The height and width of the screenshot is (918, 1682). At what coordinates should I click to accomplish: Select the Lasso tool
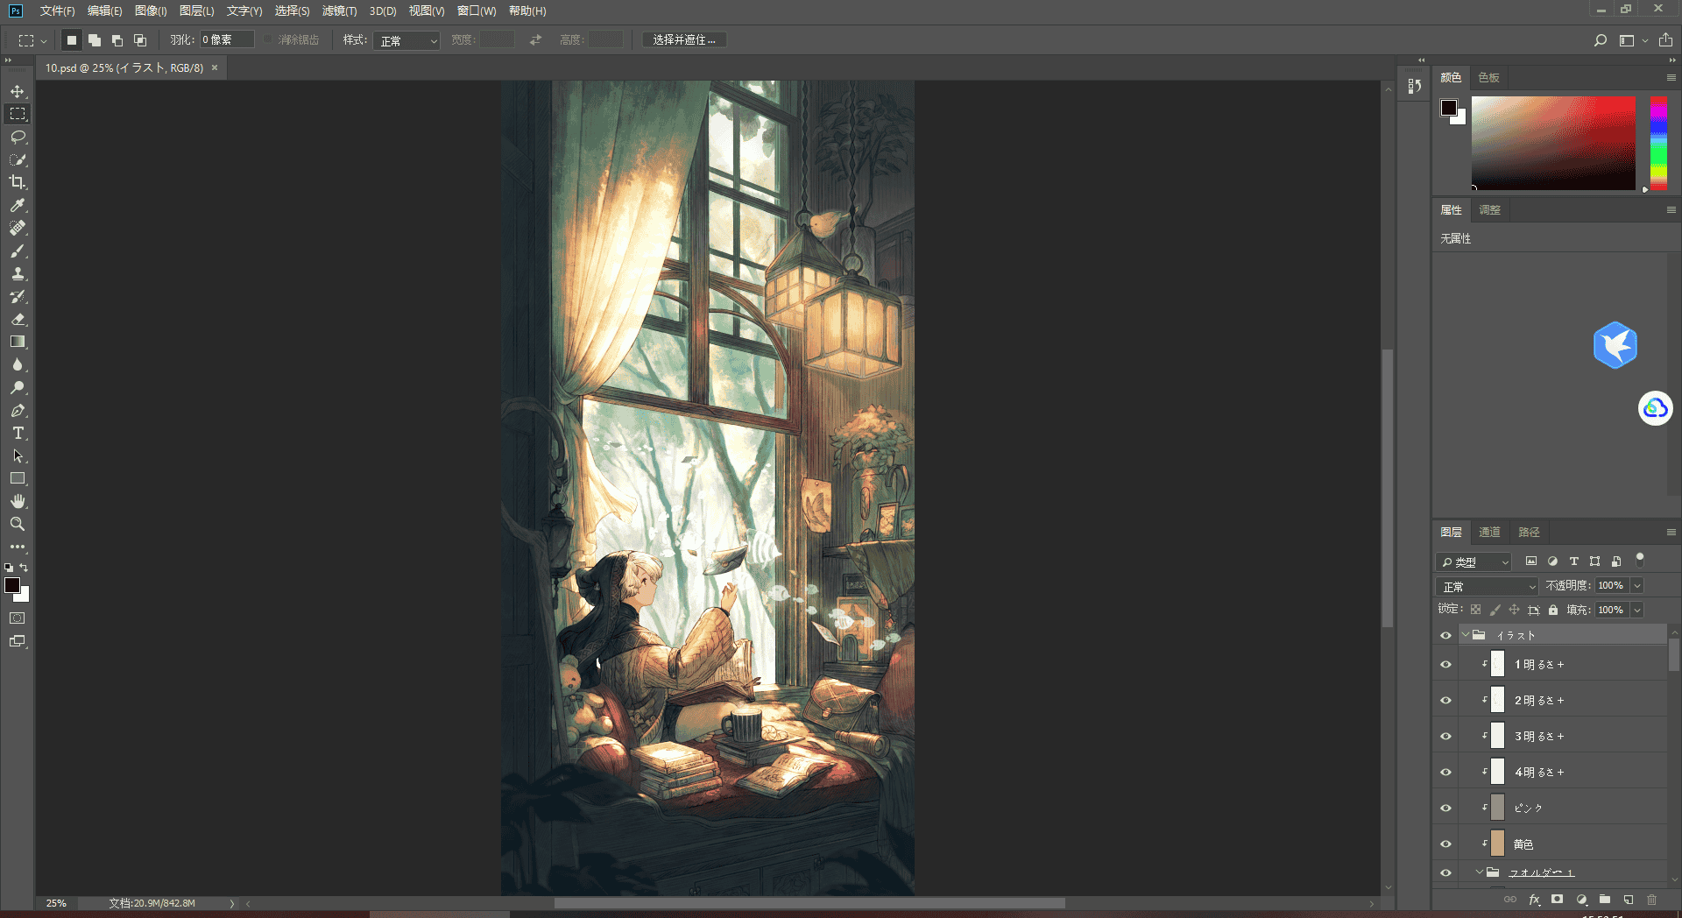(x=18, y=137)
